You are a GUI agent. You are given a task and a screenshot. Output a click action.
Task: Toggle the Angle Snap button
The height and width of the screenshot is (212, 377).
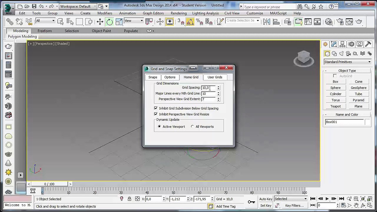pos(190,21)
